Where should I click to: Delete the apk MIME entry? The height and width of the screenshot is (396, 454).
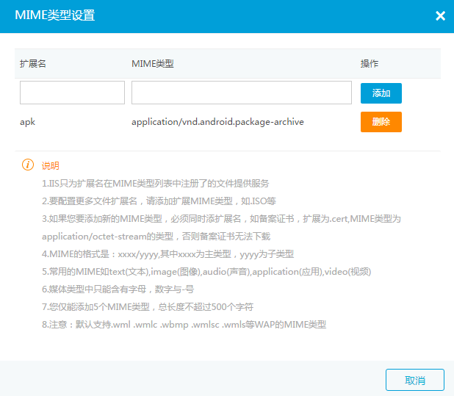381,122
